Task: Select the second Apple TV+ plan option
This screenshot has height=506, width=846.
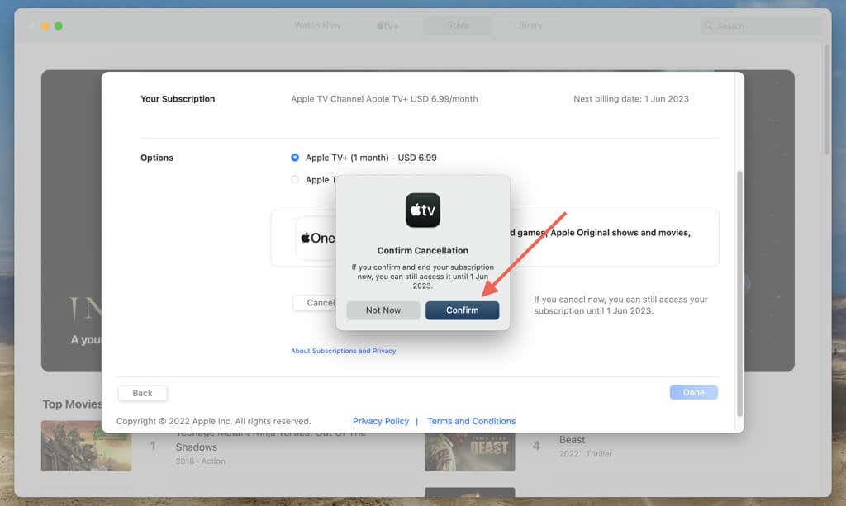Action: [x=295, y=180]
